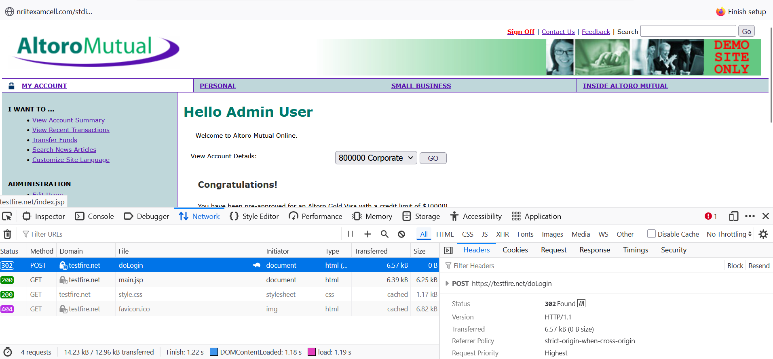Open the Console panel
773x359 pixels.
point(95,216)
